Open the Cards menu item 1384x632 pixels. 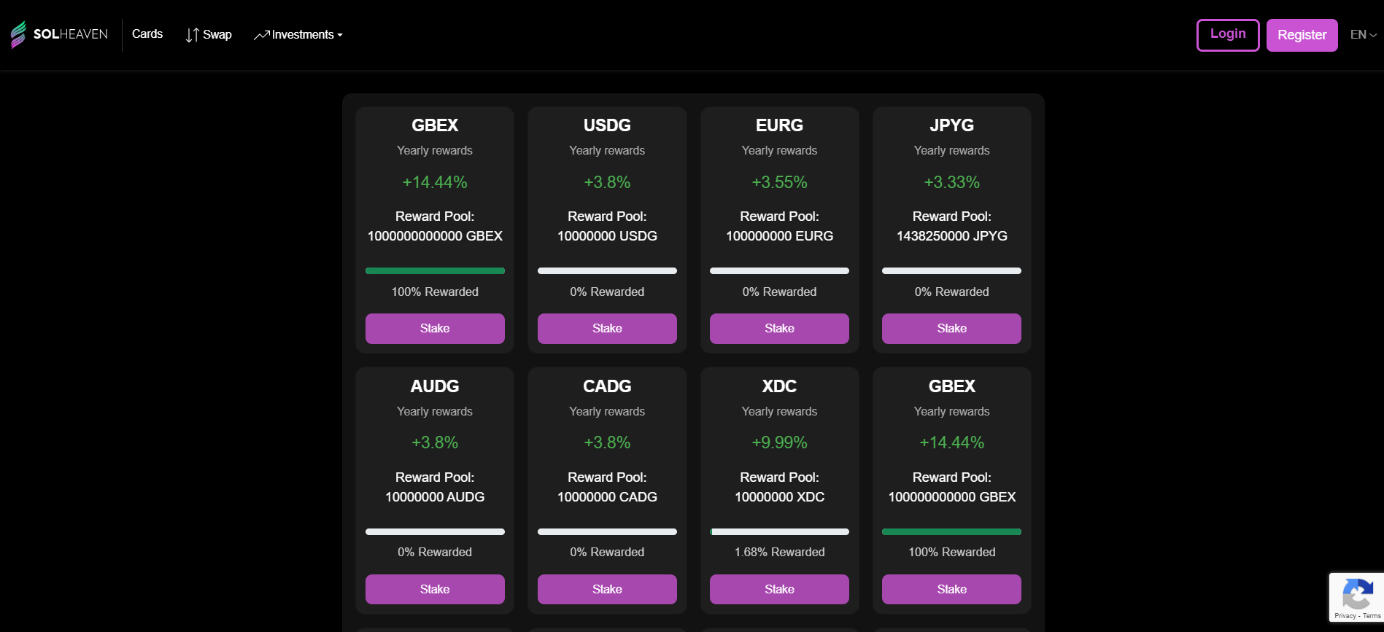point(147,34)
